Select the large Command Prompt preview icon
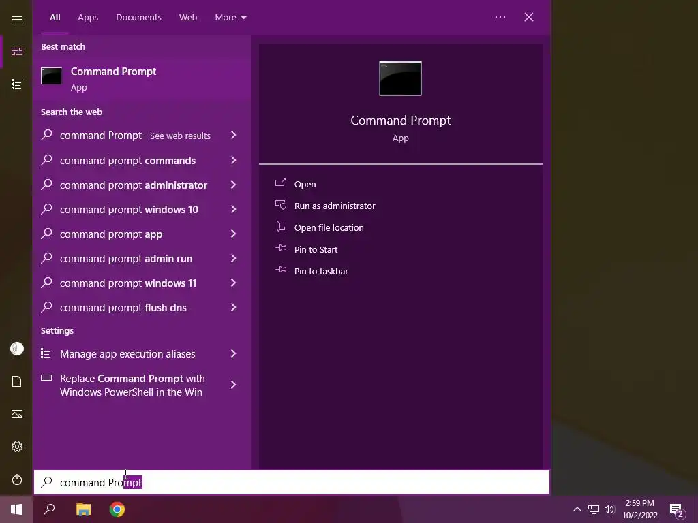698x523 pixels. pos(400,78)
